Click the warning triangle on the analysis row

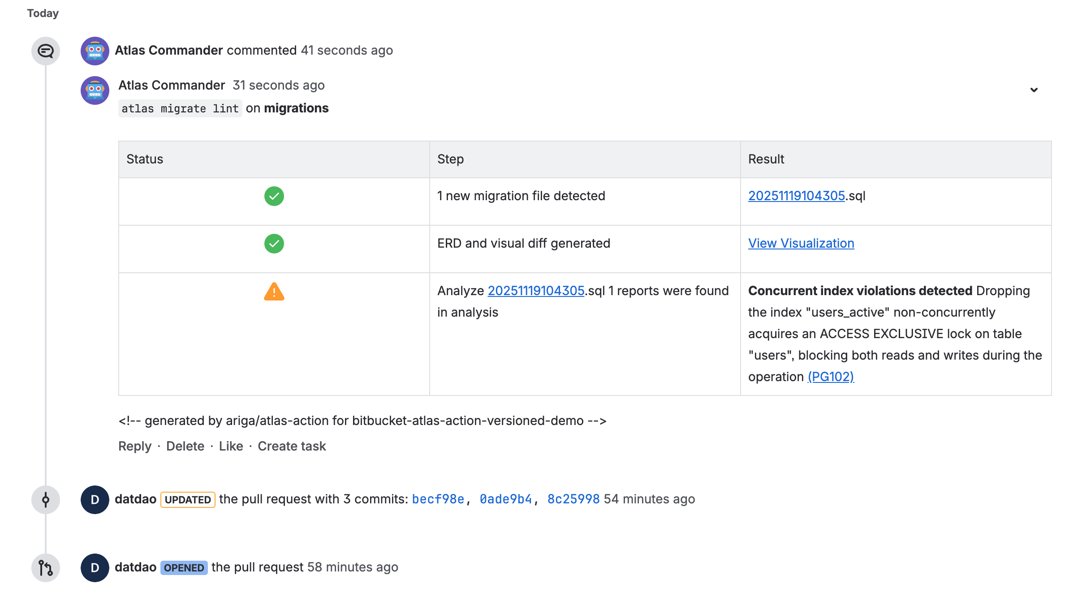click(x=274, y=292)
